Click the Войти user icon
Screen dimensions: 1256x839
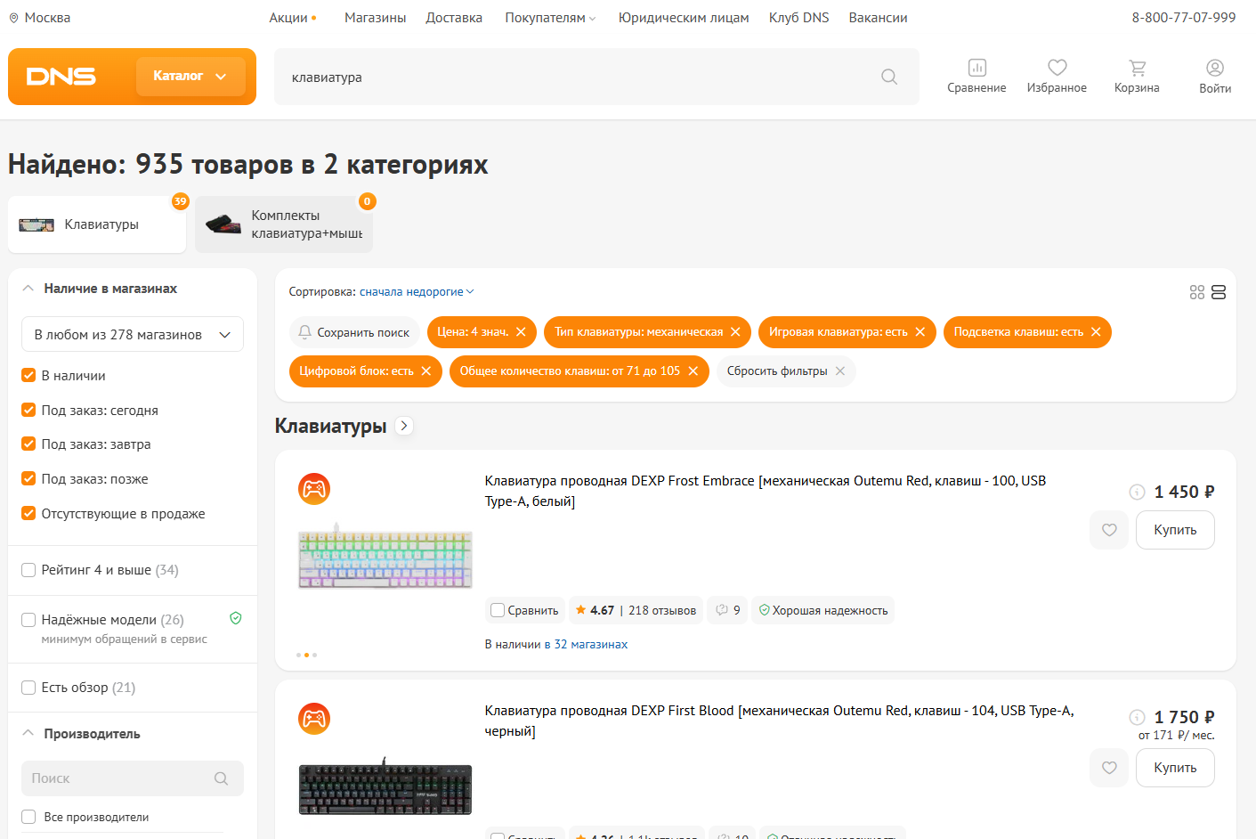pos(1215,68)
